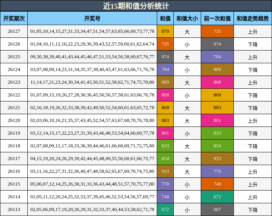
Task: Click the 和值 cell 909 in row 26123
Action: click(x=165, y=82)
